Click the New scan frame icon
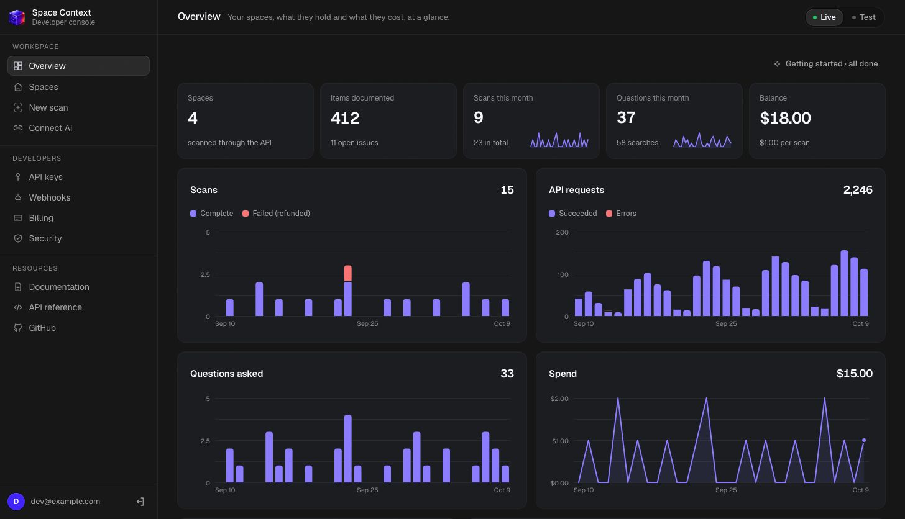 point(18,107)
